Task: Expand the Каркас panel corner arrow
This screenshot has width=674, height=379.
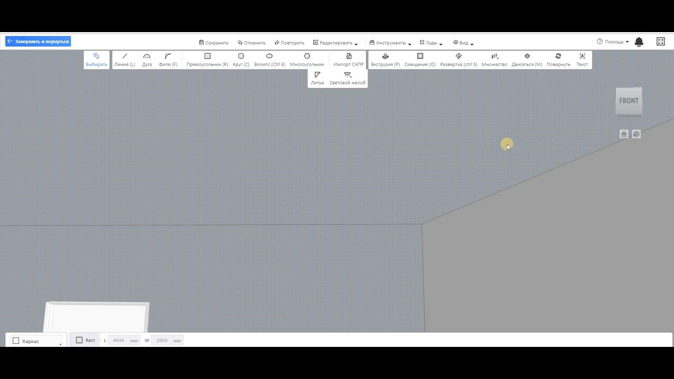Action: pyautogui.click(x=61, y=344)
